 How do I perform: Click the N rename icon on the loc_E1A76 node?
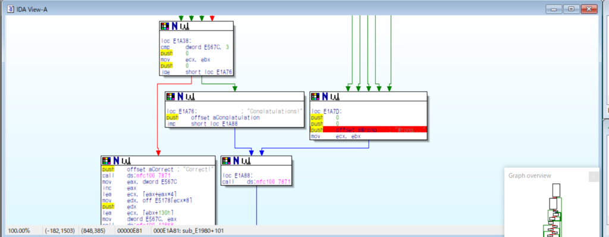[x=180, y=96]
